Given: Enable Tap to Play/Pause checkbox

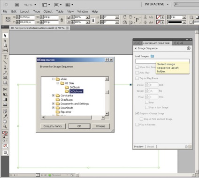Looking at the screenshot, I should (137, 78).
